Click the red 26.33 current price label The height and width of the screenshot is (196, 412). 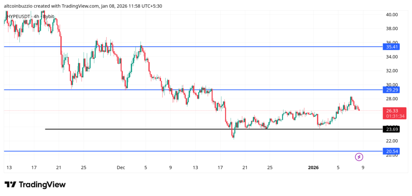(392, 111)
